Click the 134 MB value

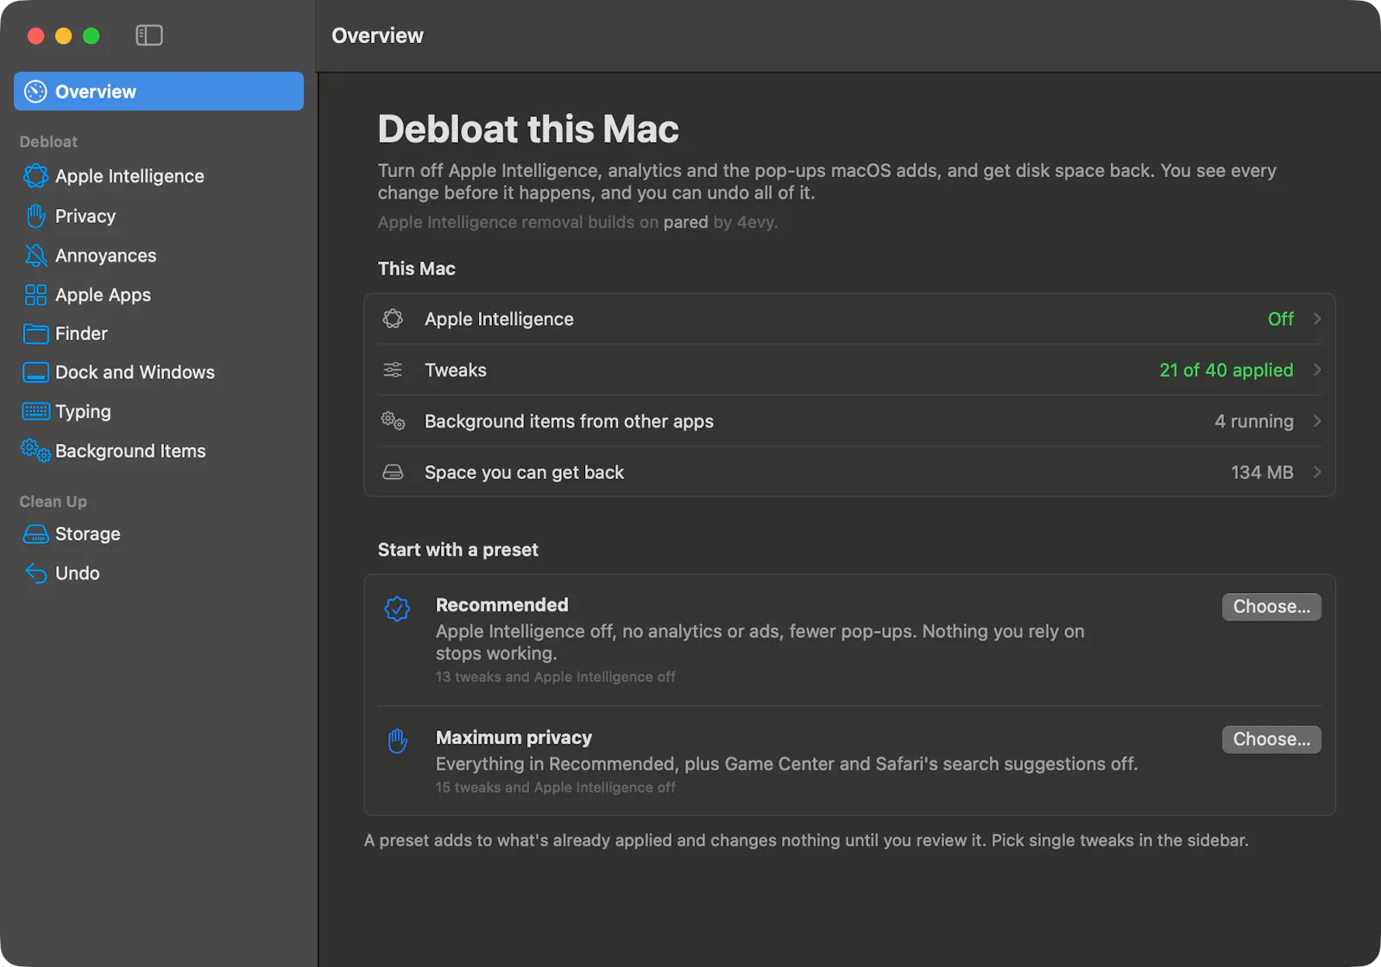click(1262, 472)
